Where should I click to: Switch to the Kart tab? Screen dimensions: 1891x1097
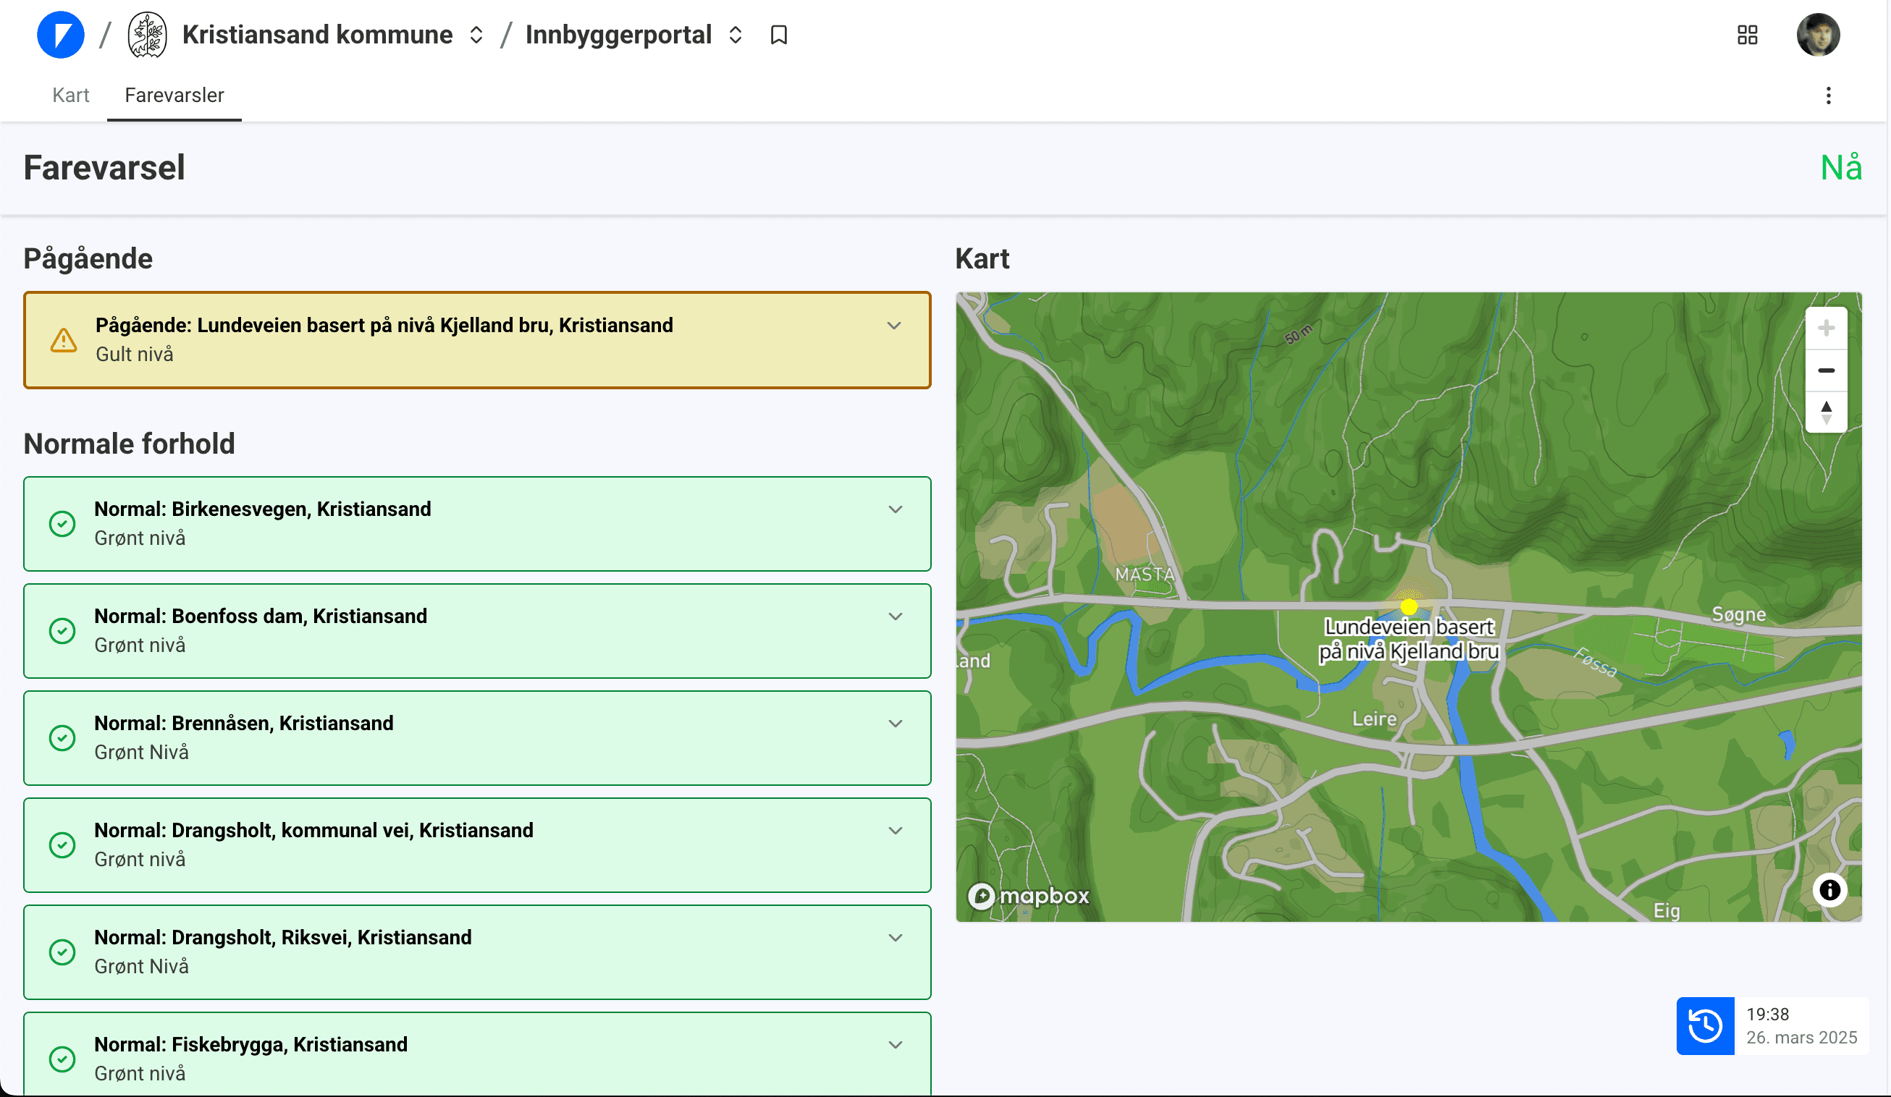click(70, 96)
